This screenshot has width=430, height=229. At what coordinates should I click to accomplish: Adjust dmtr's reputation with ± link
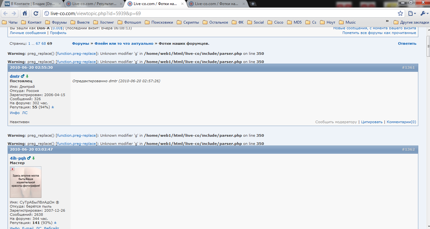(x=52, y=107)
